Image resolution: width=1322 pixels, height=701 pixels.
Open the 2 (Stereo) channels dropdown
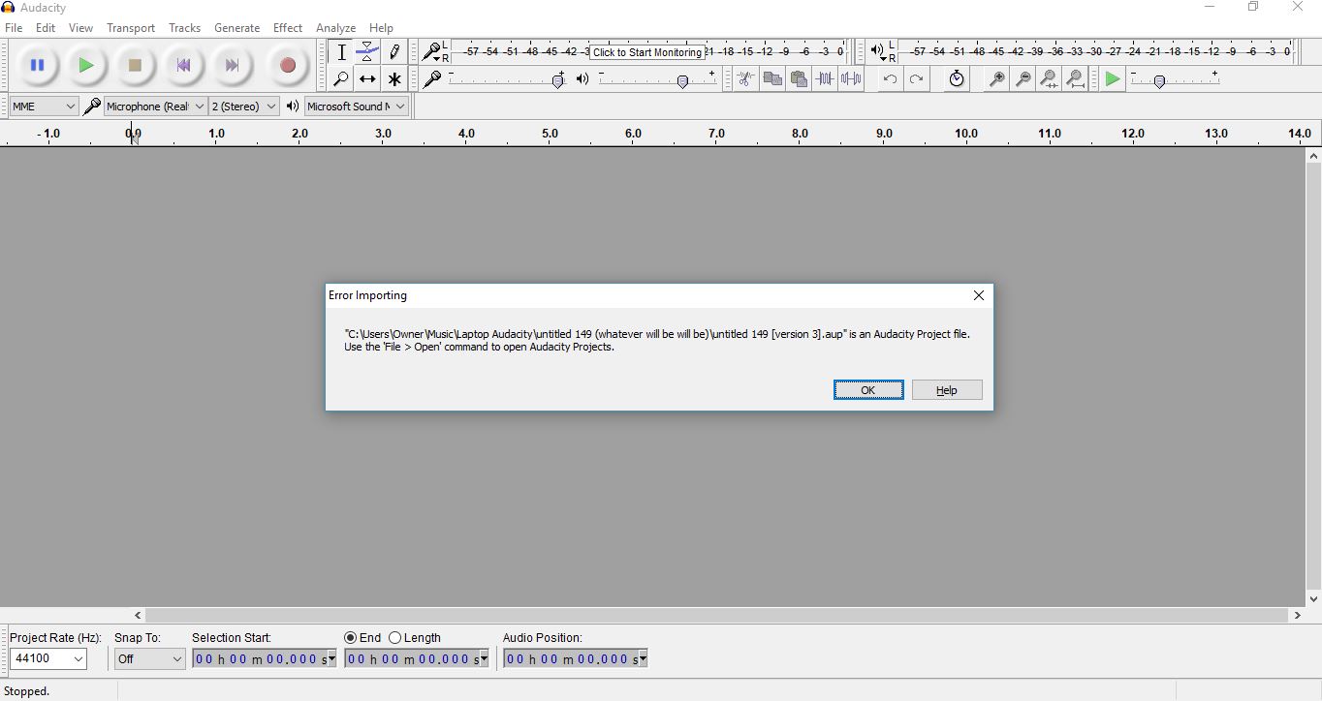244,107
